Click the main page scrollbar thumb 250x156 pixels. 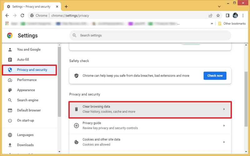[246, 99]
